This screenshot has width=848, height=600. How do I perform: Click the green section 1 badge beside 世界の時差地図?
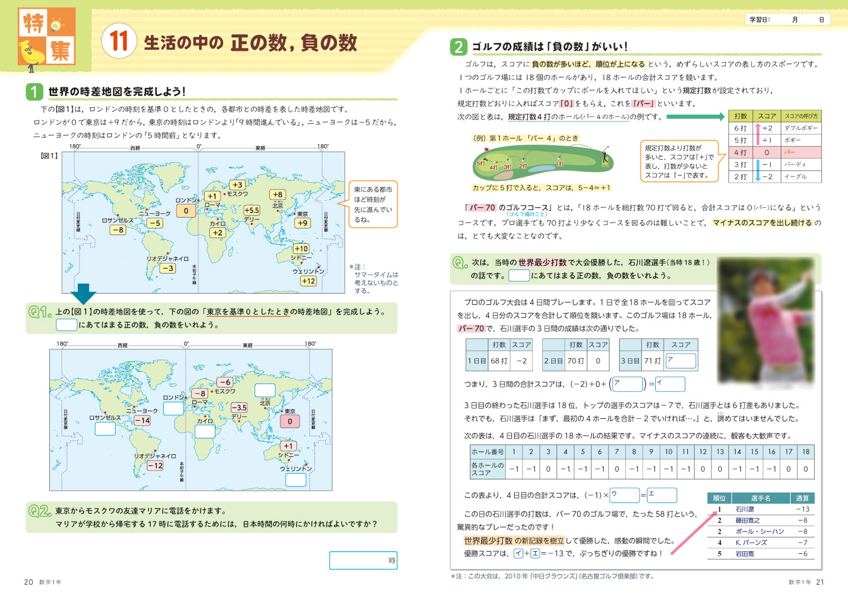[x=34, y=92]
